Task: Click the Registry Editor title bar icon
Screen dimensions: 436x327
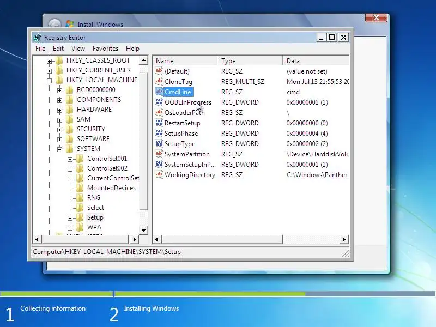Action: tap(37, 37)
